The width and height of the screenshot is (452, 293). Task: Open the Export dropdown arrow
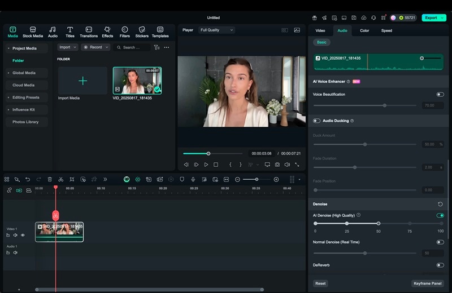(442, 18)
